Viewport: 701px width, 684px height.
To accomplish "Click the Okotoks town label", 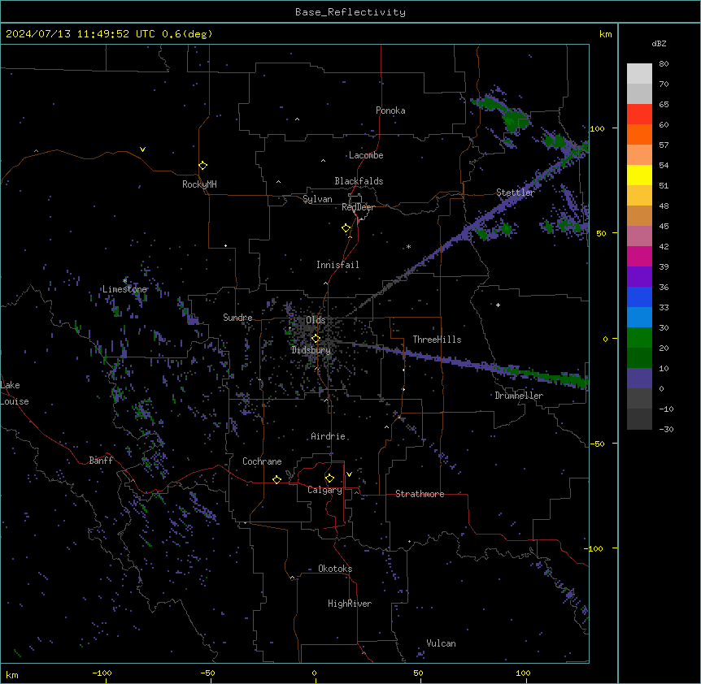I will [335, 569].
